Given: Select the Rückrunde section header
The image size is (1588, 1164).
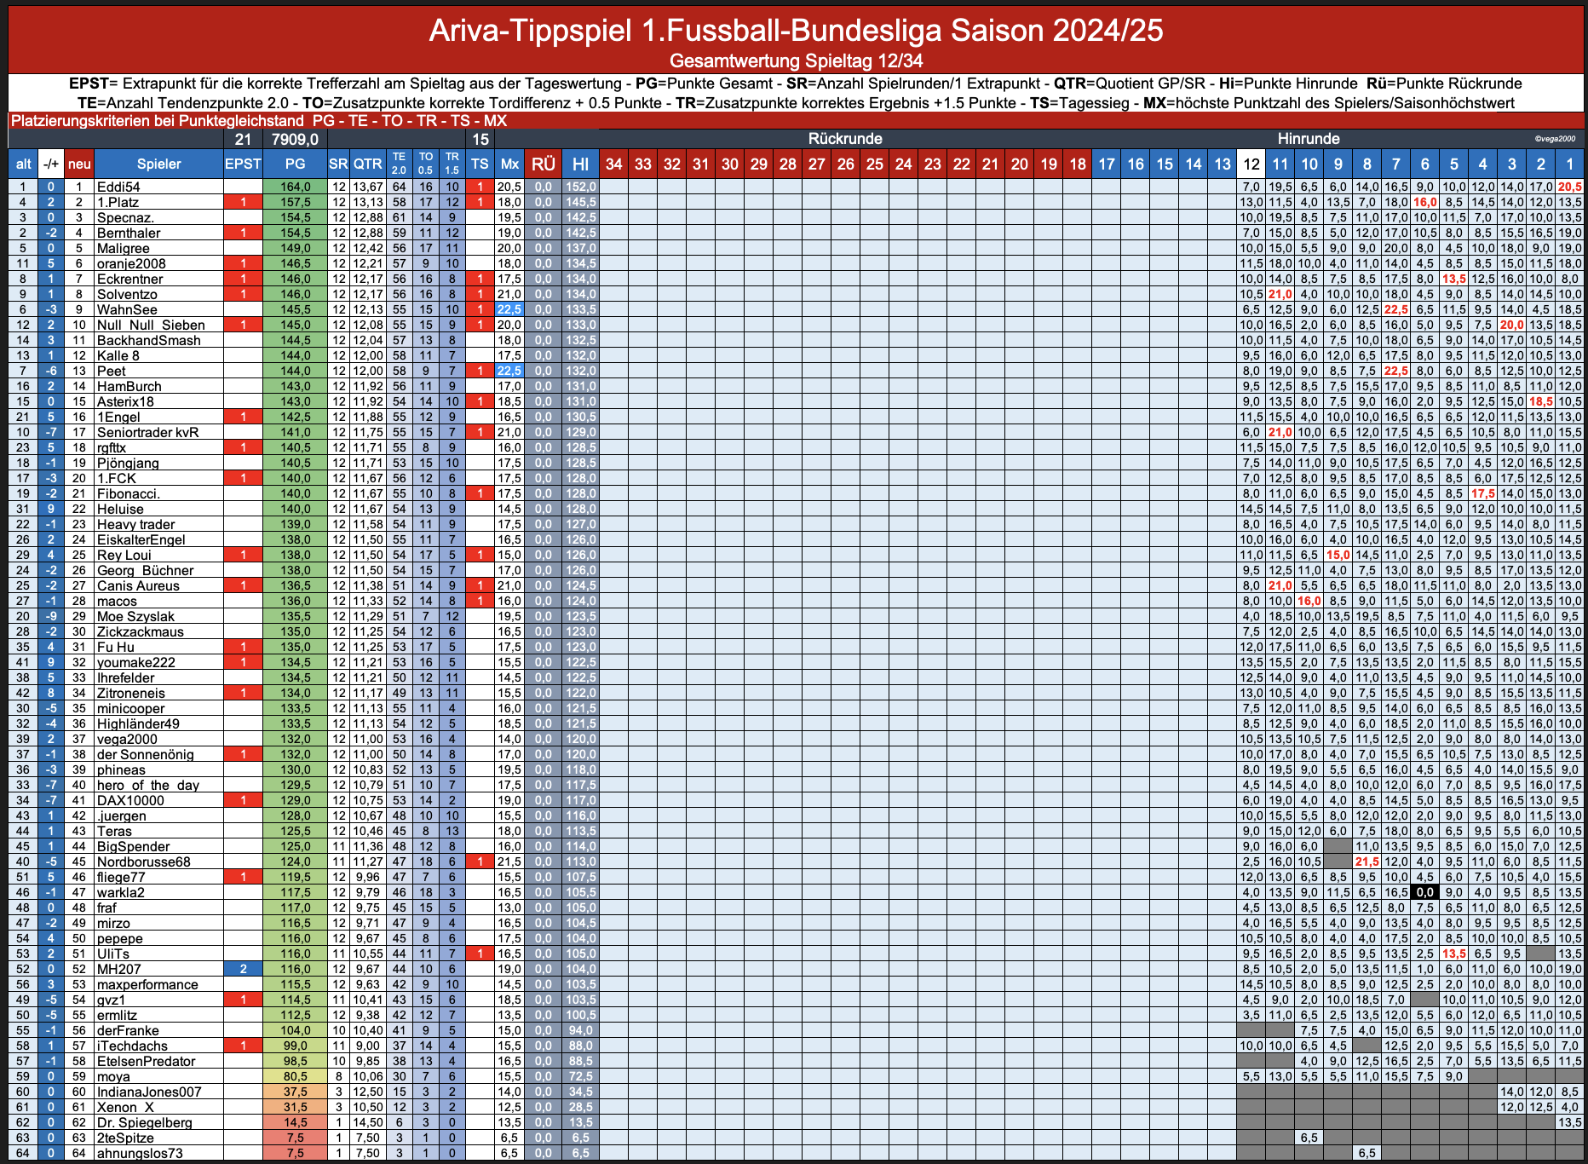Looking at the screenshot, I should pos(845,139).
